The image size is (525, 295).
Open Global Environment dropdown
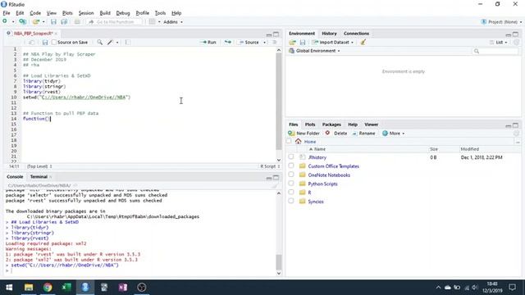314,51
